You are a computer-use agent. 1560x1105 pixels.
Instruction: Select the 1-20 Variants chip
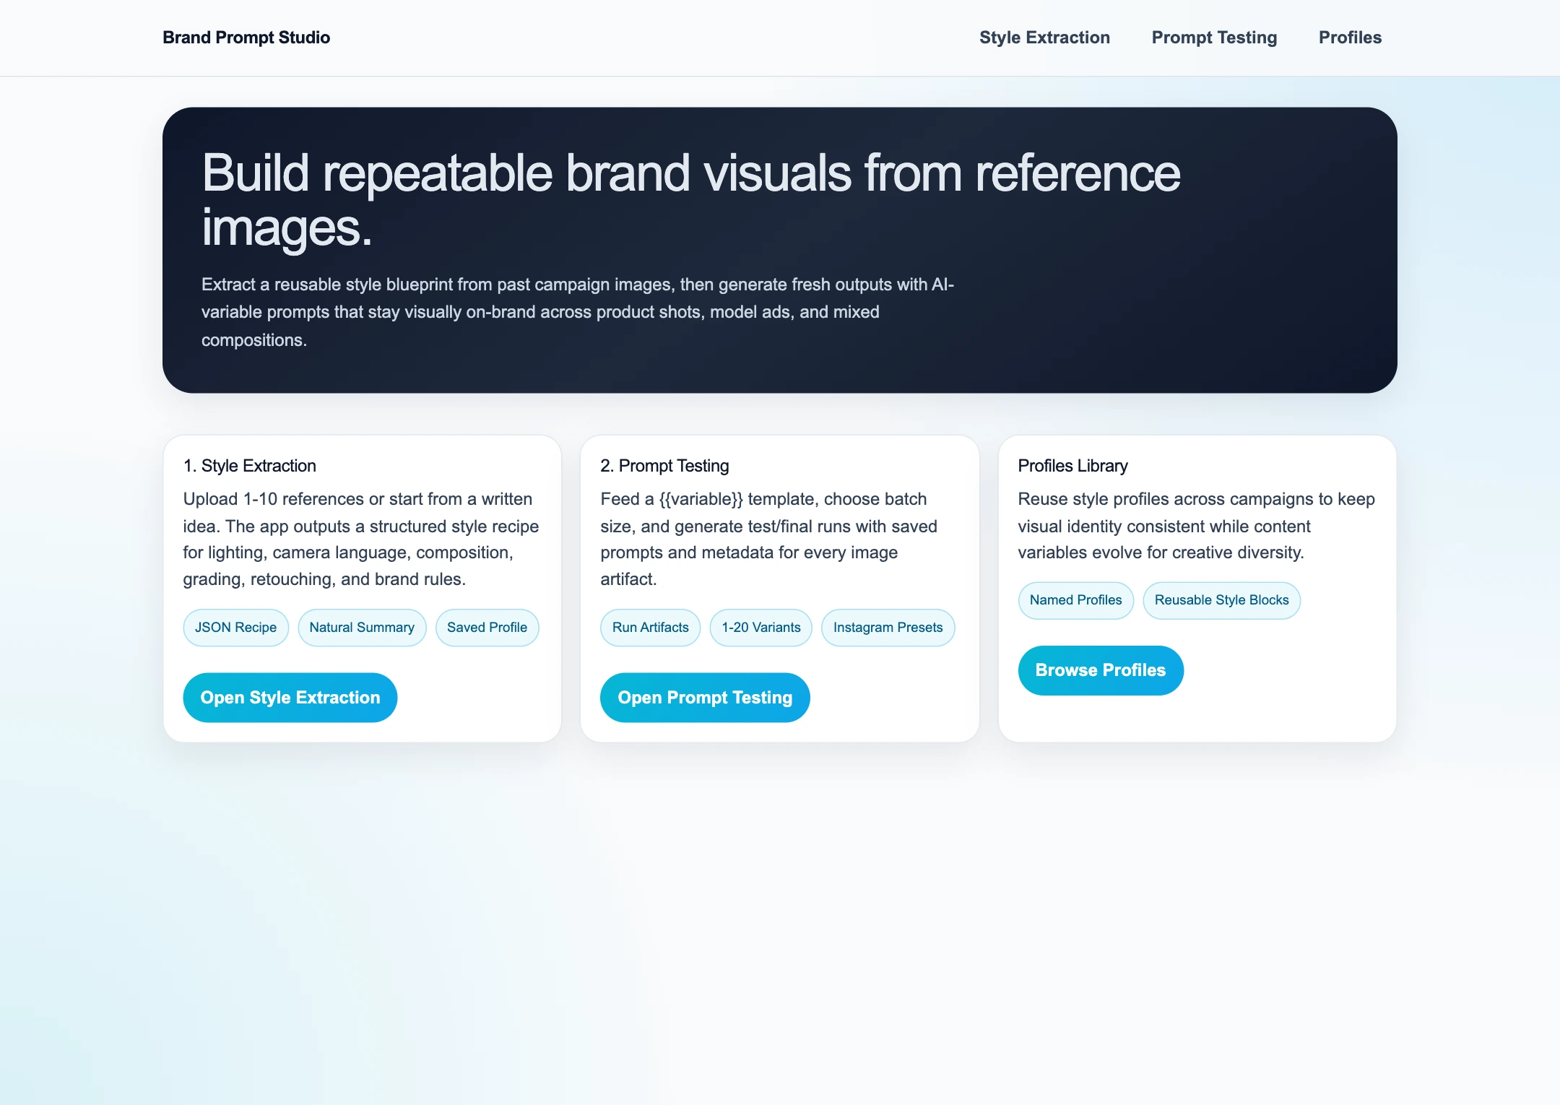pos(761,628)
